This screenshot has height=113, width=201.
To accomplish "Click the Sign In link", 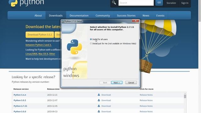I will 185,3.
